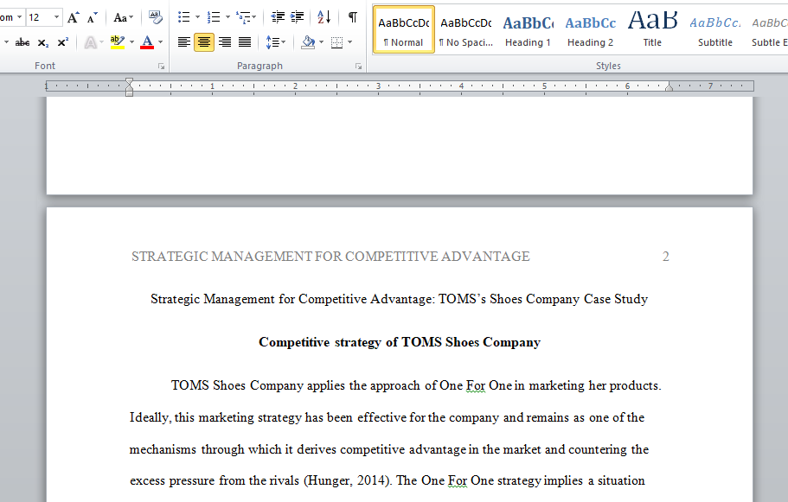Click the Sort A-Z icon
The image size is (788, 502).
tap(324, 17)
